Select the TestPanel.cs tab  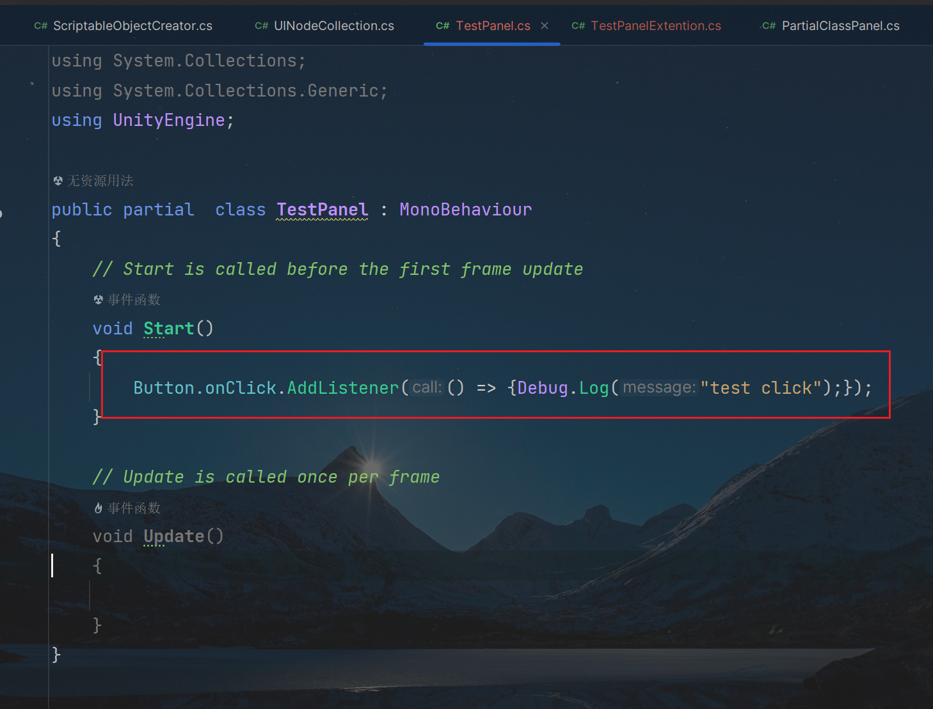point(493,26)
